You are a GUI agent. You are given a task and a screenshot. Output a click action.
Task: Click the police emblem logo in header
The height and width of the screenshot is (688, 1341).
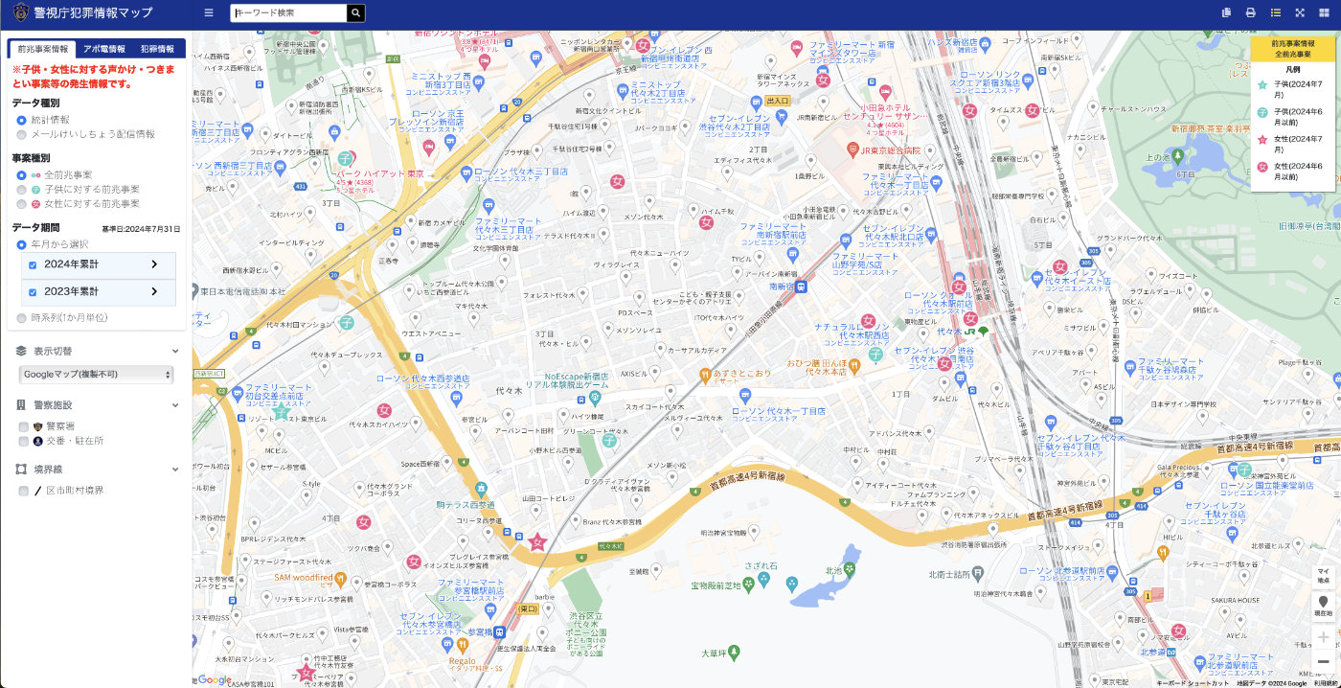tap(21, 13)
